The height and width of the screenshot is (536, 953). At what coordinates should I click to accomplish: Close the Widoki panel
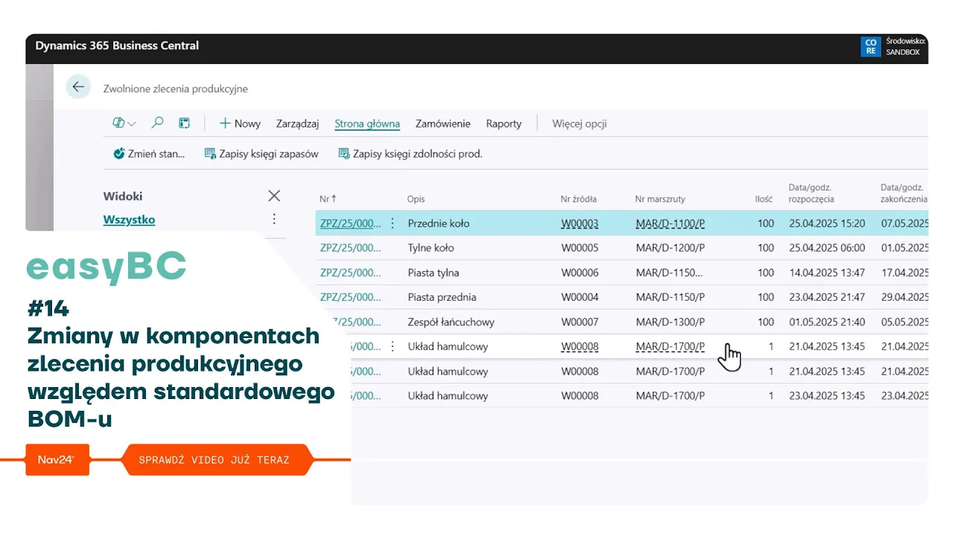click(274, 196)
